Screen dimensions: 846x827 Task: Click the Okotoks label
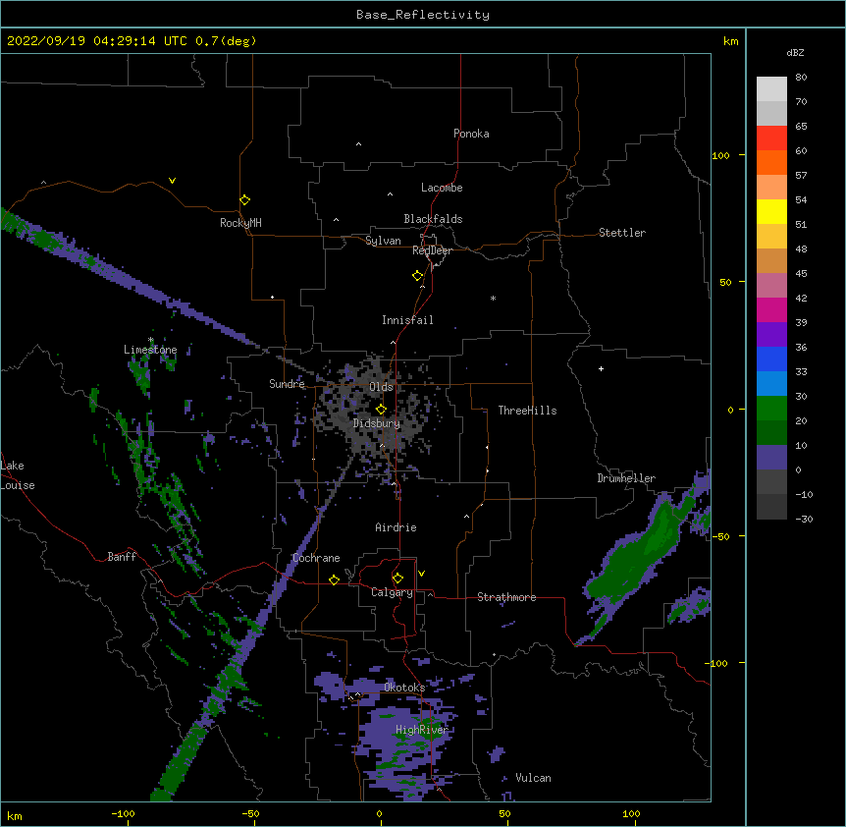click(404, 688)
